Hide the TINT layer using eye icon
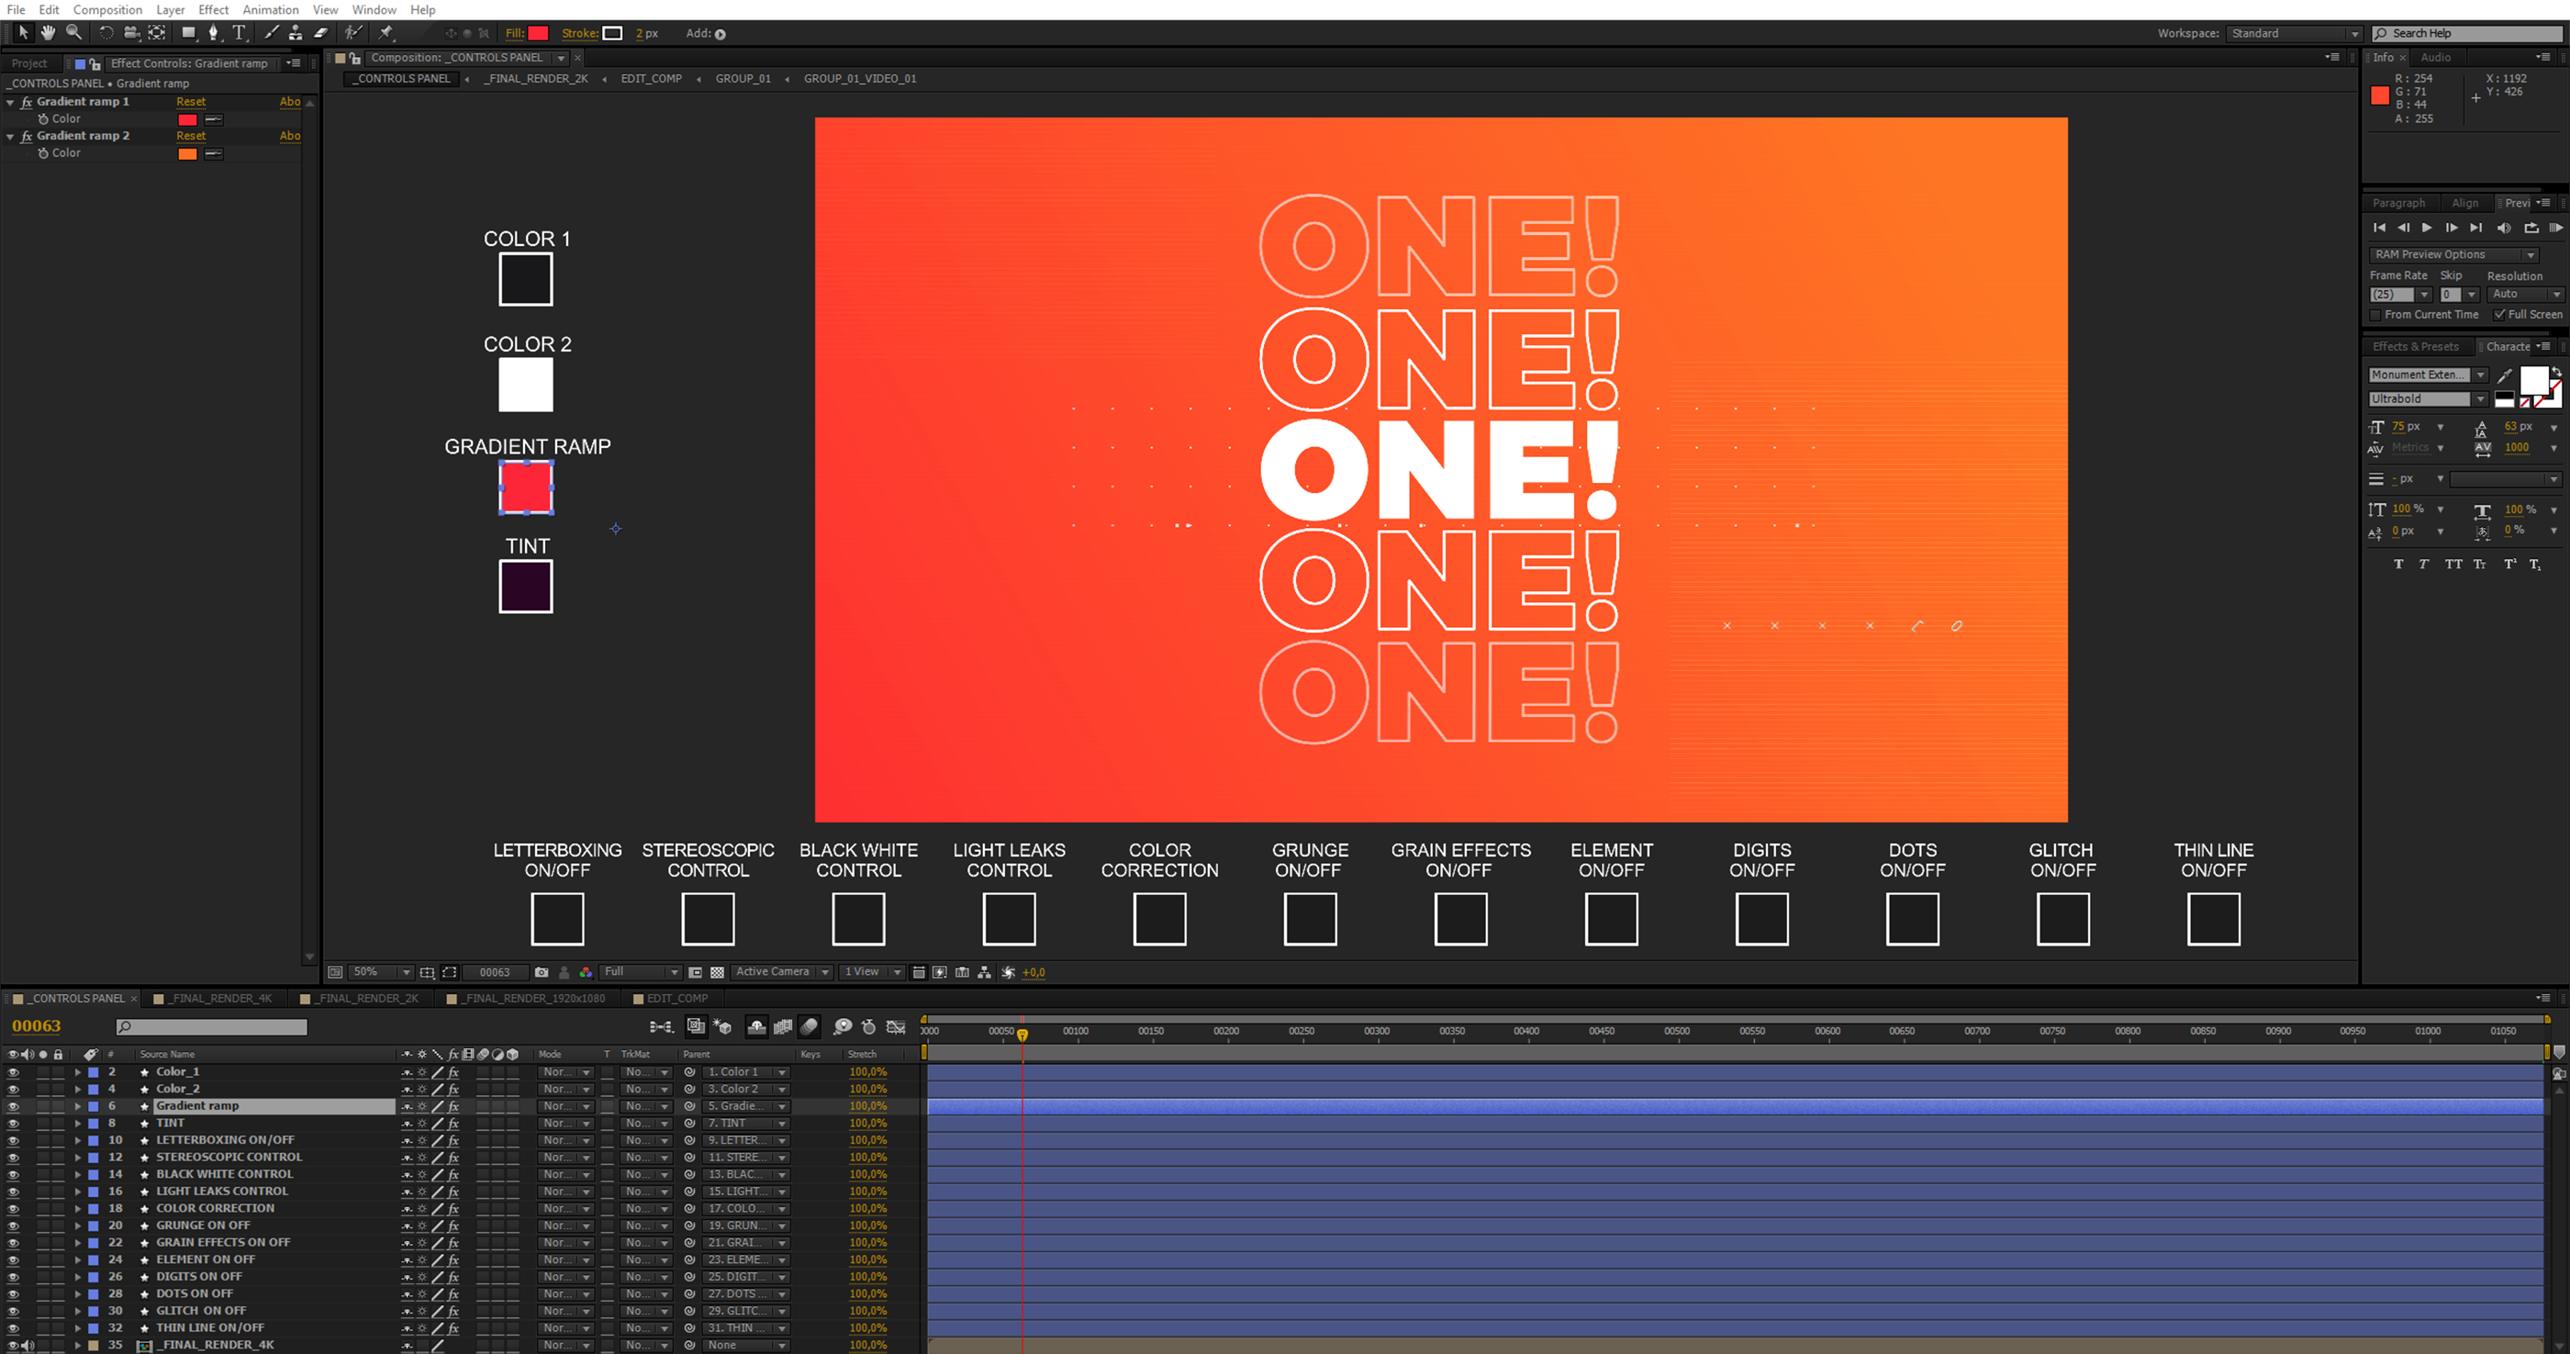The image size is (2570, 1354). [x=13, y=1123]
